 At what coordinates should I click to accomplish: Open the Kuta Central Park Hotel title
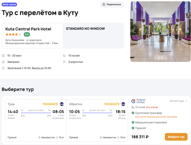point(28,29)
